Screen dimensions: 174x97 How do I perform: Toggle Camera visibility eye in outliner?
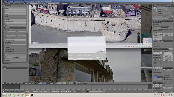tap(169, 13)
